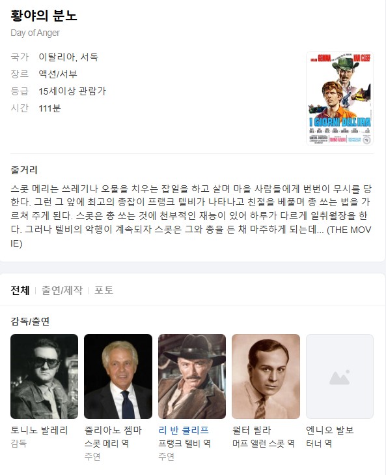
Task: Open the 포토 tab
Action: pyautogui.click(x=103, y=290)
